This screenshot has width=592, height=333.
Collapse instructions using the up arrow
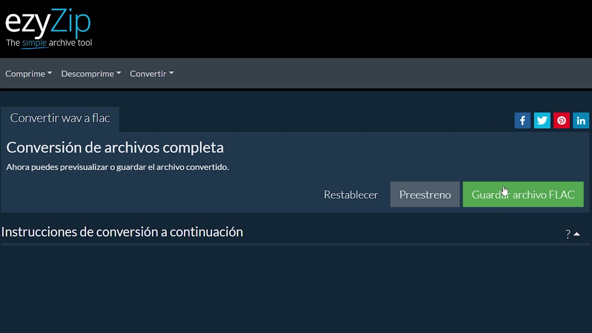(577, 234)
